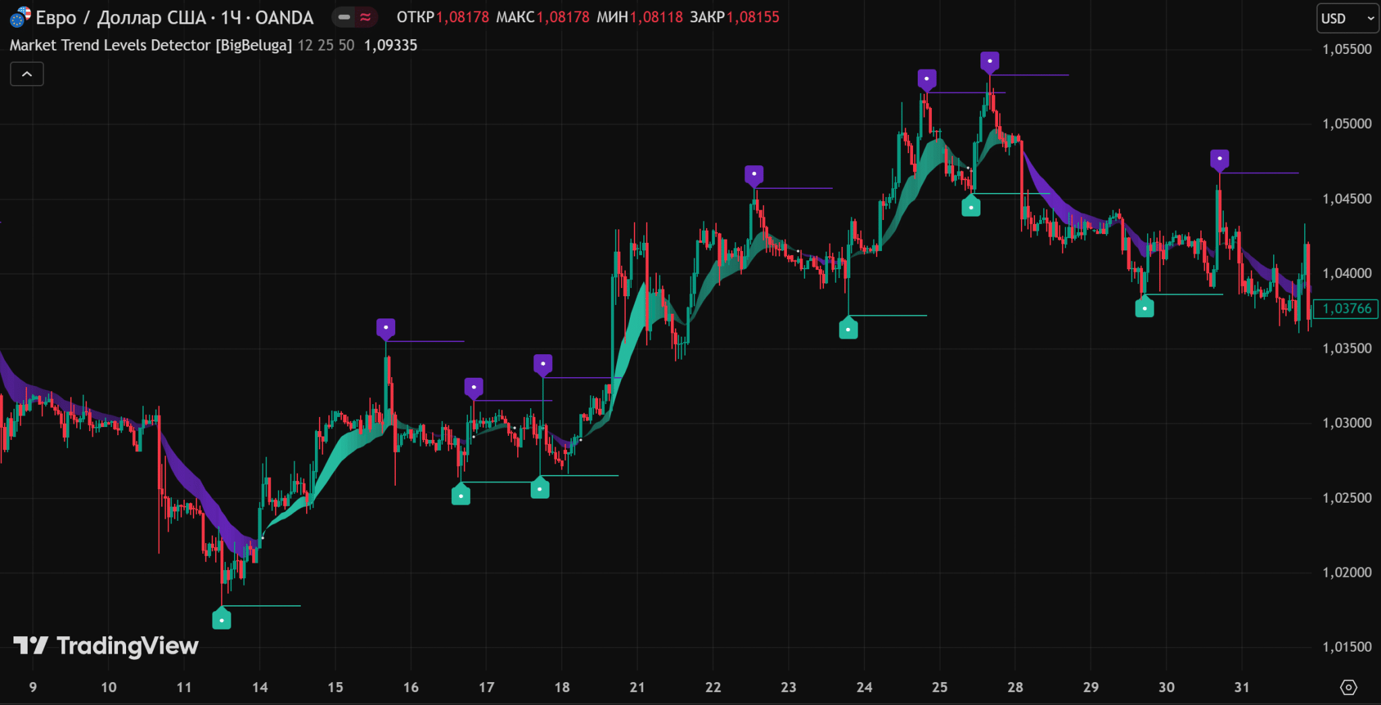
Task: Open the USD currency dropdown
Action: (1347, 18)
